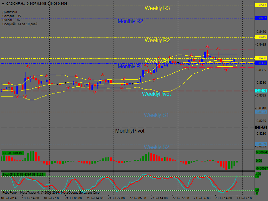Click the green 100 level on Stochastic scale
The image size is (268, 201).
tap(258, 174)
